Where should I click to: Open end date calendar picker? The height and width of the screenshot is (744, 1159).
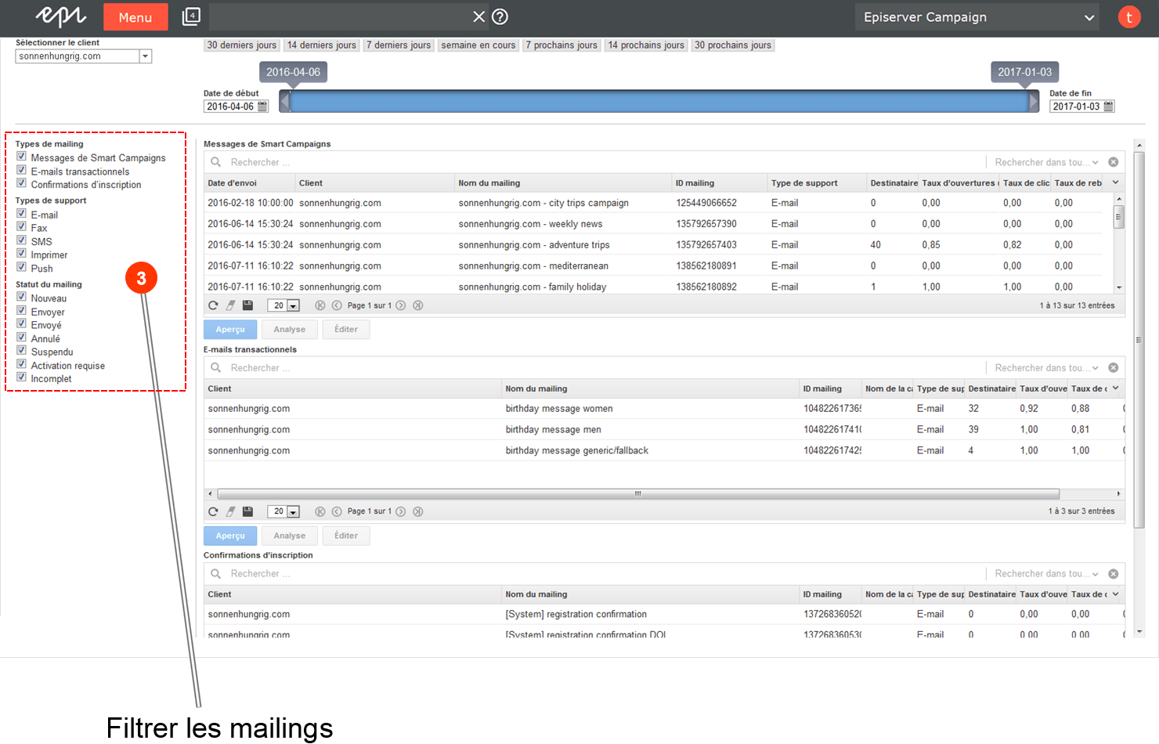1108,107
